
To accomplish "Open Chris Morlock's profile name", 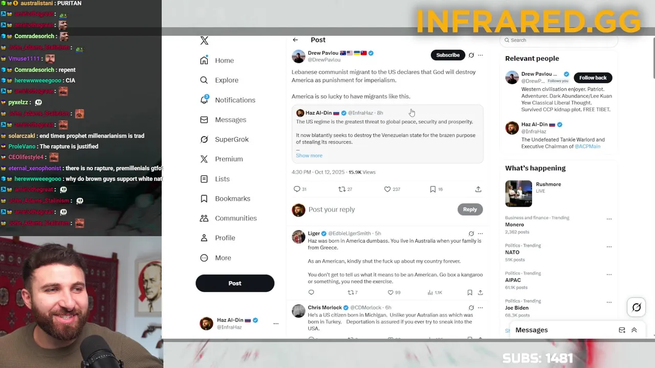I will point(325,308).
